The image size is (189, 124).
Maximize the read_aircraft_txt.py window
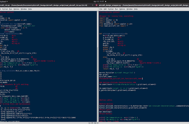[x=92, y=5]
